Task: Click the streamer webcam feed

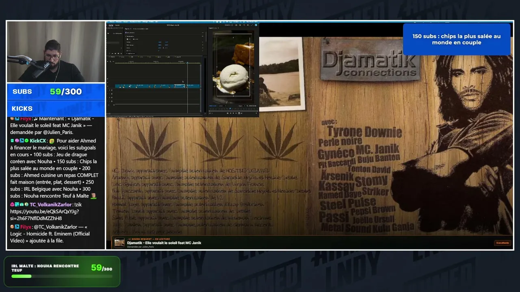Action: click(56, 52)
